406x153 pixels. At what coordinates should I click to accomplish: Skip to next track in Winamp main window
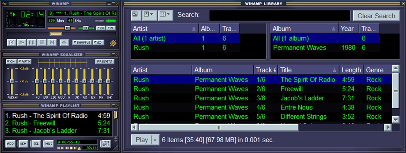pyautogui.click(x=52, y=43)
